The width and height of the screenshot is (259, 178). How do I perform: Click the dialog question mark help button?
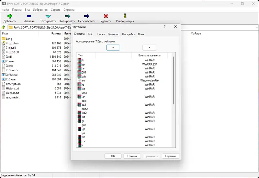[165, 27]
